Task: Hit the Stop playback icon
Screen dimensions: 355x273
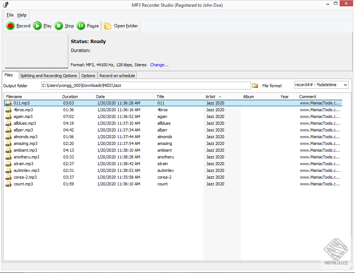Action: click(59, 26)
